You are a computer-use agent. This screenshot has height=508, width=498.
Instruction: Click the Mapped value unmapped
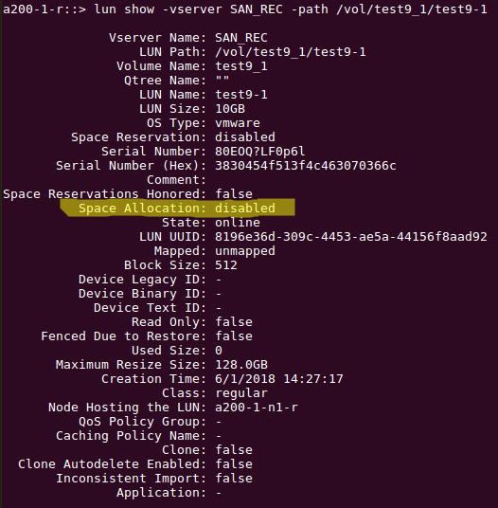point(245,251)
